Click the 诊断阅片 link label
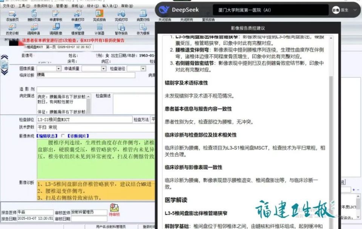362x229 pixels. click(78, 136)
